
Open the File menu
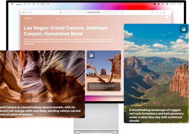[x=25, y=4]
